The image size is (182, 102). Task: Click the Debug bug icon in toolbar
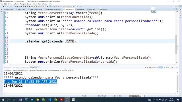point(16,7)
